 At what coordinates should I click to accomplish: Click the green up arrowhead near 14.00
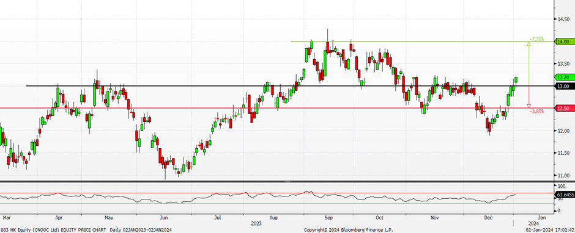[529, 44]
